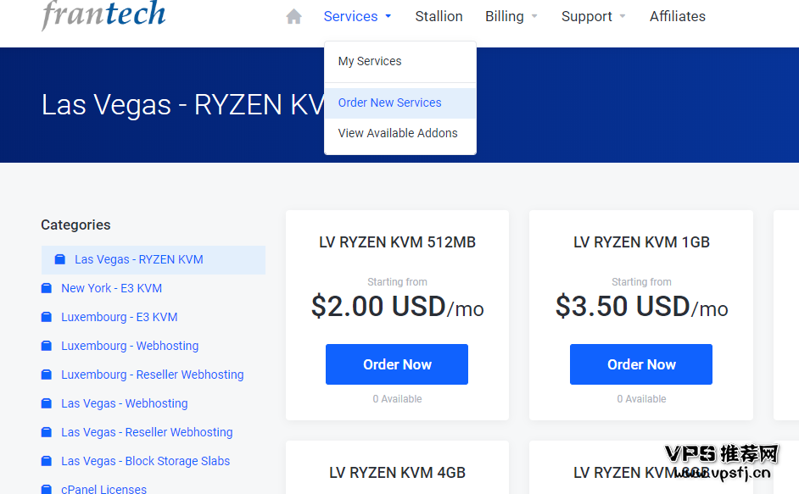Select View Available Addons entry
The image size is (799, 494).
point(400,133)
